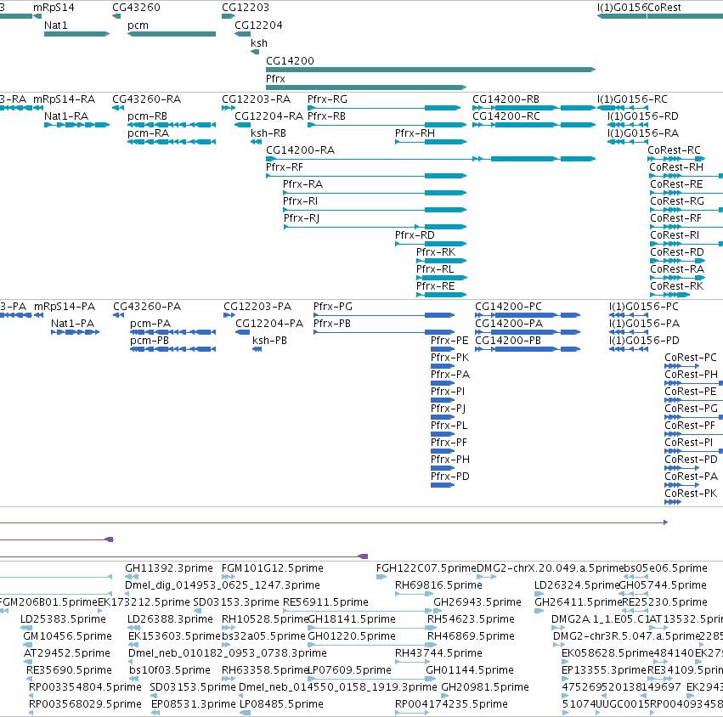Click the LD26324.5prime EST label
Viewport: 723px width, 717px height.
point(576,585)
